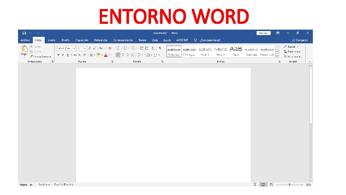Open the borders dropdown
Image resolution: width=346 pixels, height=195 pixels.
(158, 55)
